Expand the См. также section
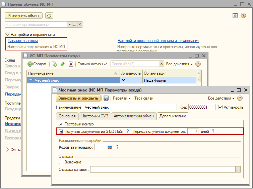This screenshot has width=253, height=189. [x=7, y=149]
